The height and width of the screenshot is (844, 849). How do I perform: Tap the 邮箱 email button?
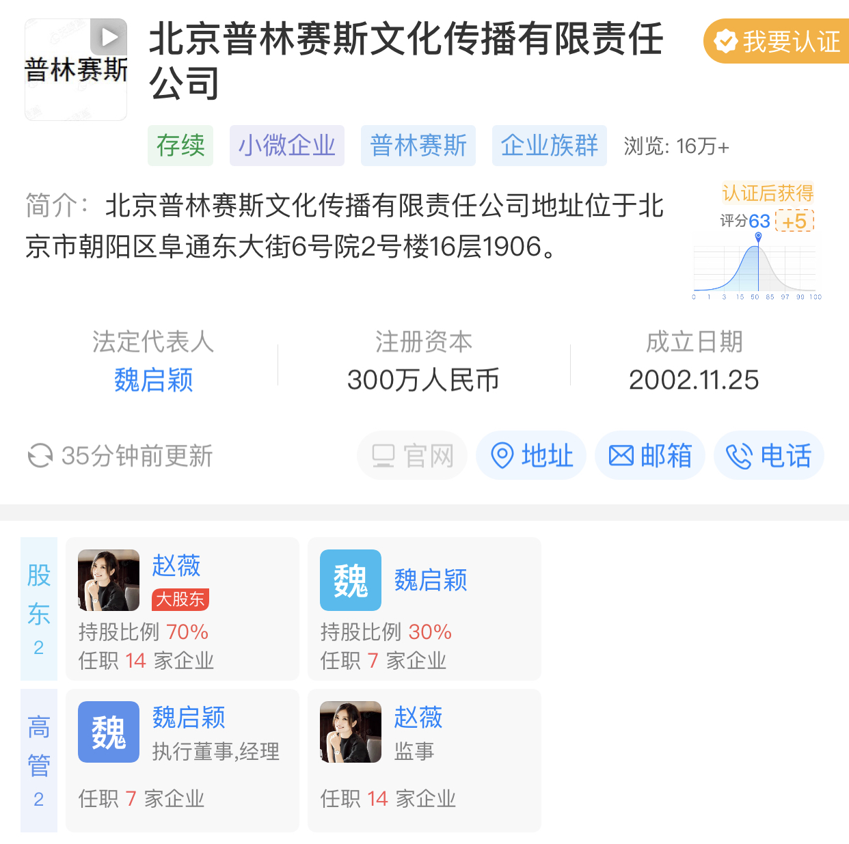650,456
